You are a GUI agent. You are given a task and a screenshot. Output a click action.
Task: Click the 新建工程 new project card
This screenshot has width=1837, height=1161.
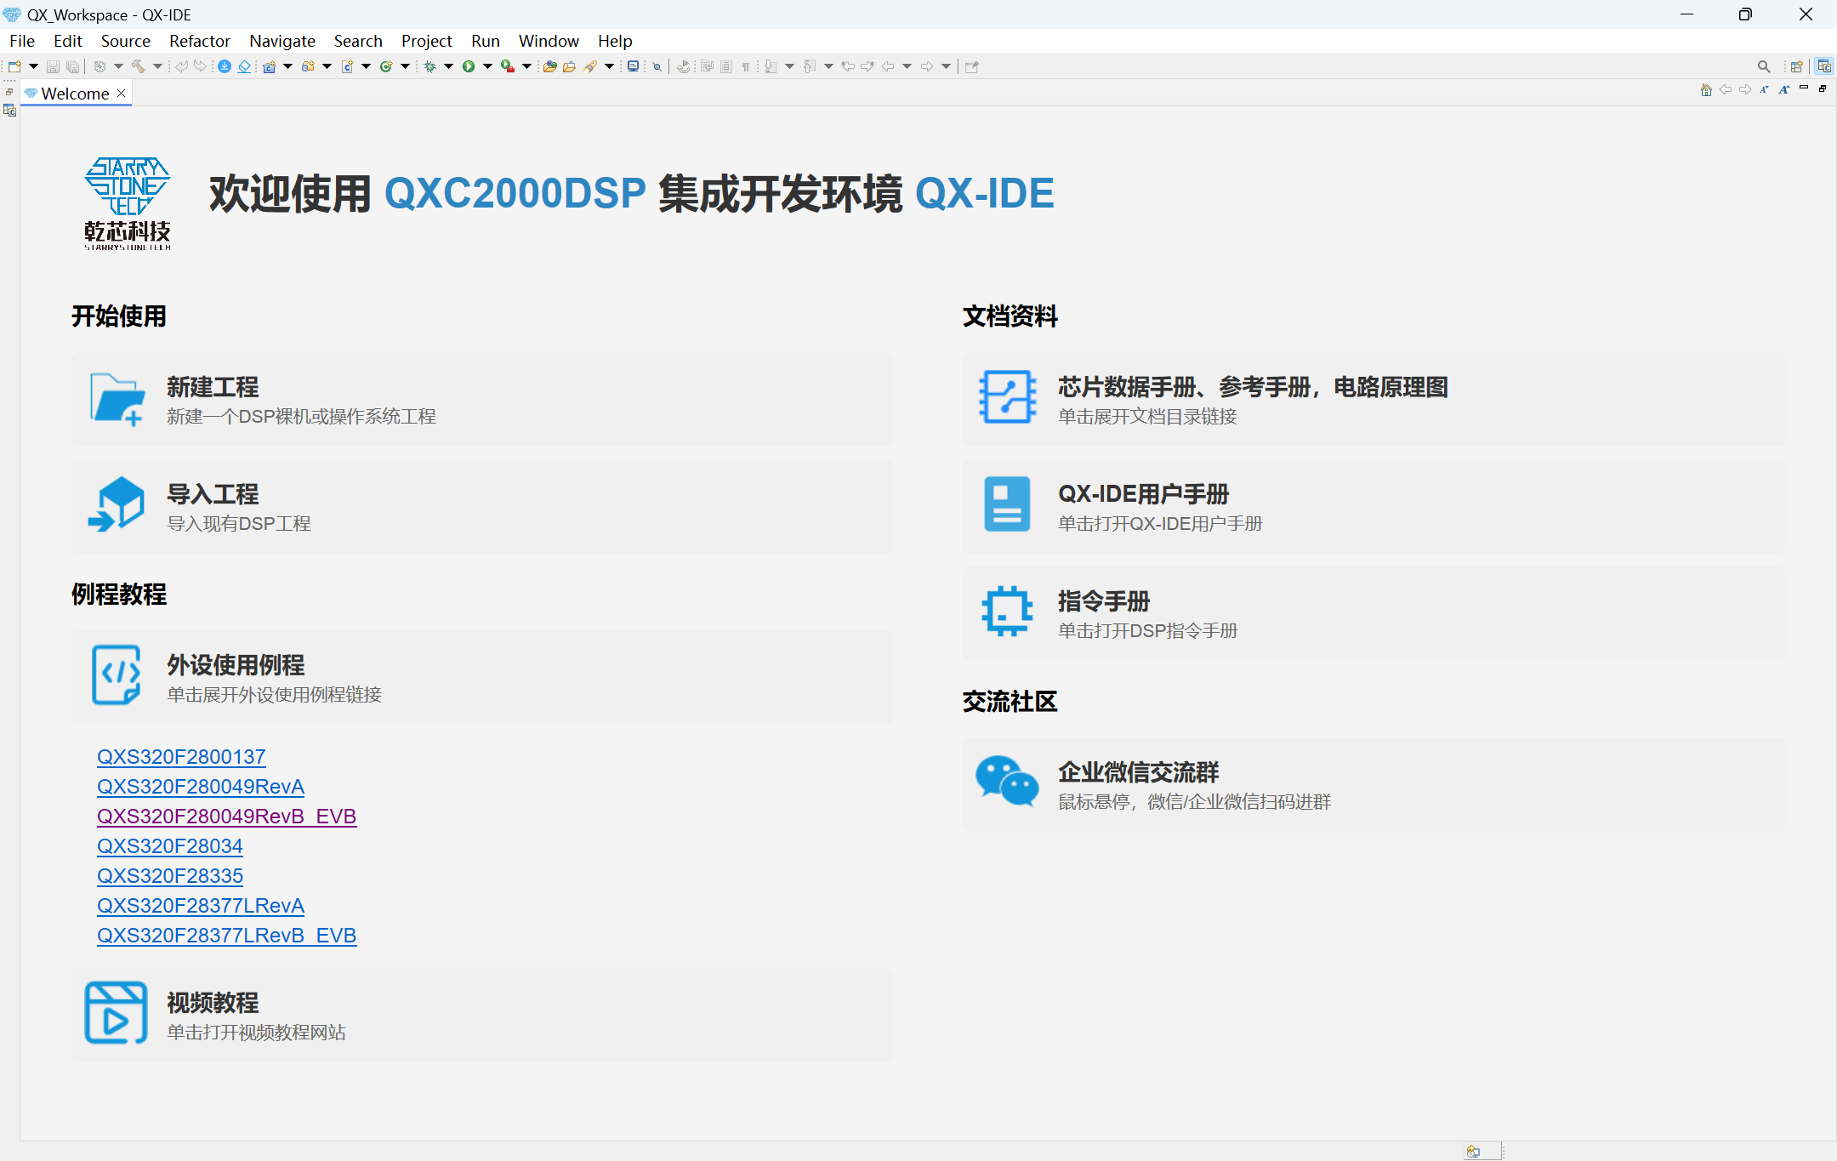pos(482,399)
